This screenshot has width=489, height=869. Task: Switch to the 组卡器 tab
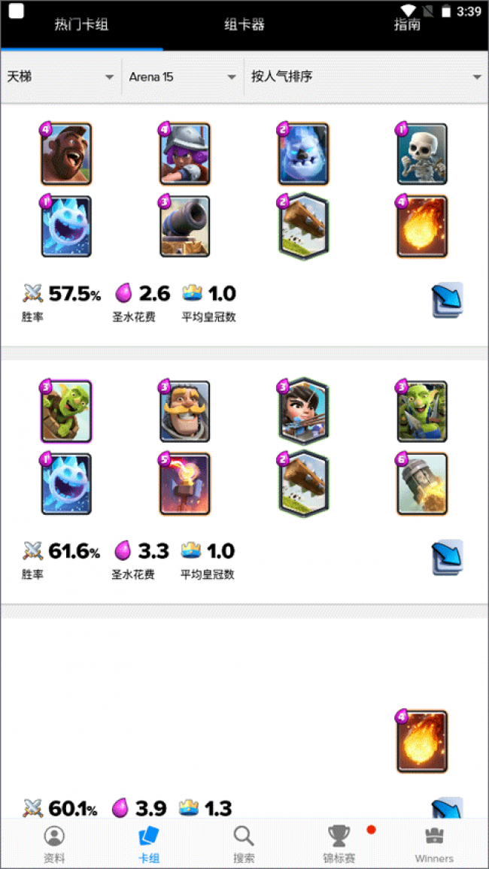[244, 24]
